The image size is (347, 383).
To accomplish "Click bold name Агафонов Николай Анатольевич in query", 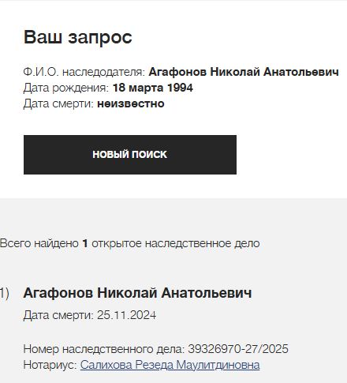I will pos(244,72).
